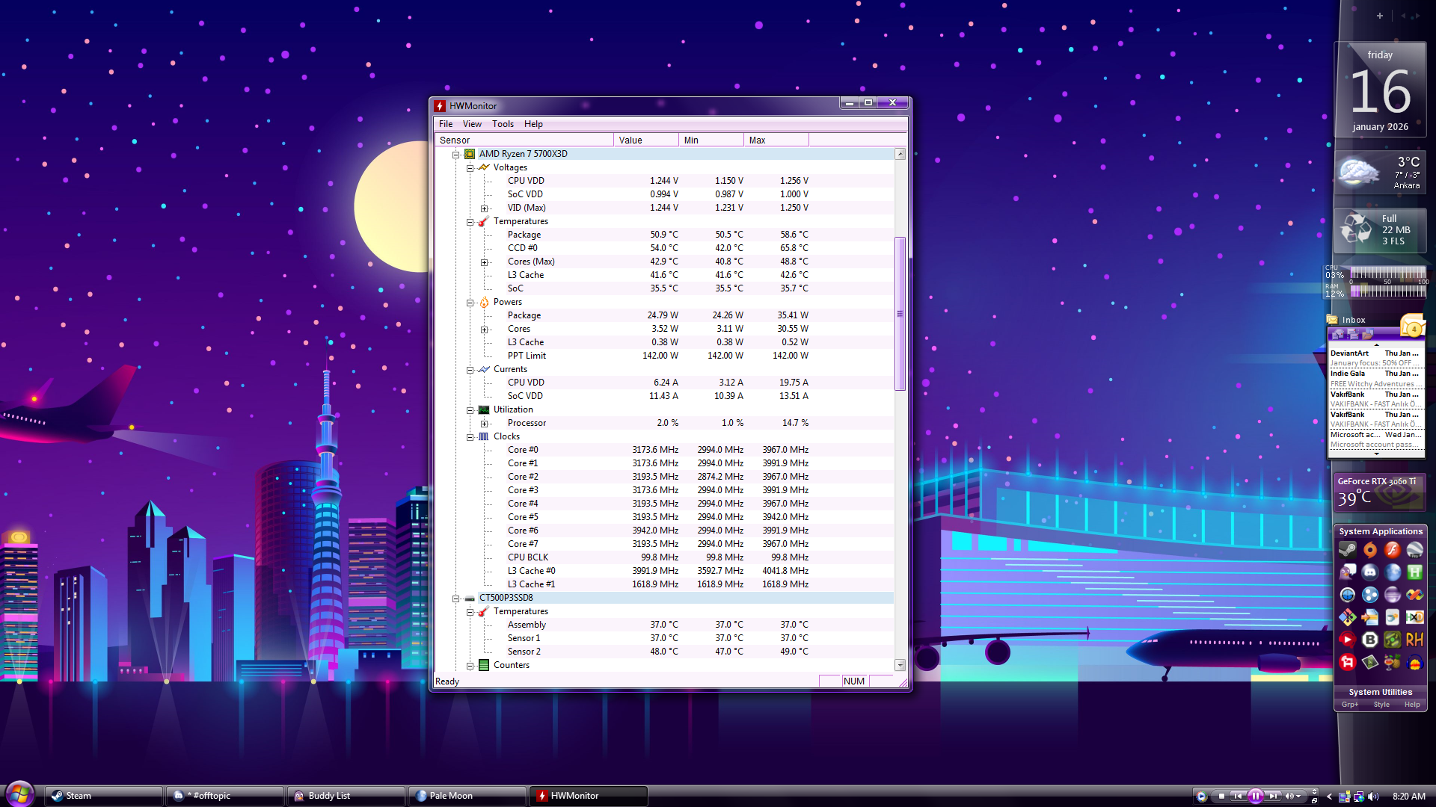Launch Discord from the System Applications dock
Viewport: 1436px width, 807px height.
tap(1369, 572)
